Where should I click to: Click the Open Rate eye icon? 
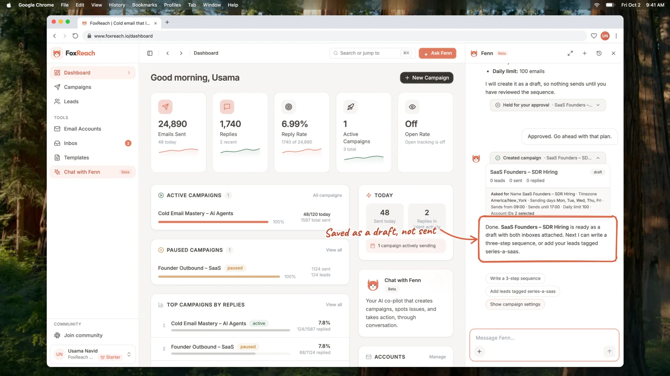click(412, 107)
